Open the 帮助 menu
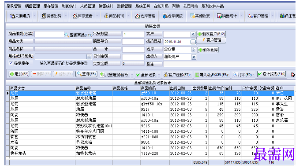Screen dimensions: 303x168 (x=176, y=6)
